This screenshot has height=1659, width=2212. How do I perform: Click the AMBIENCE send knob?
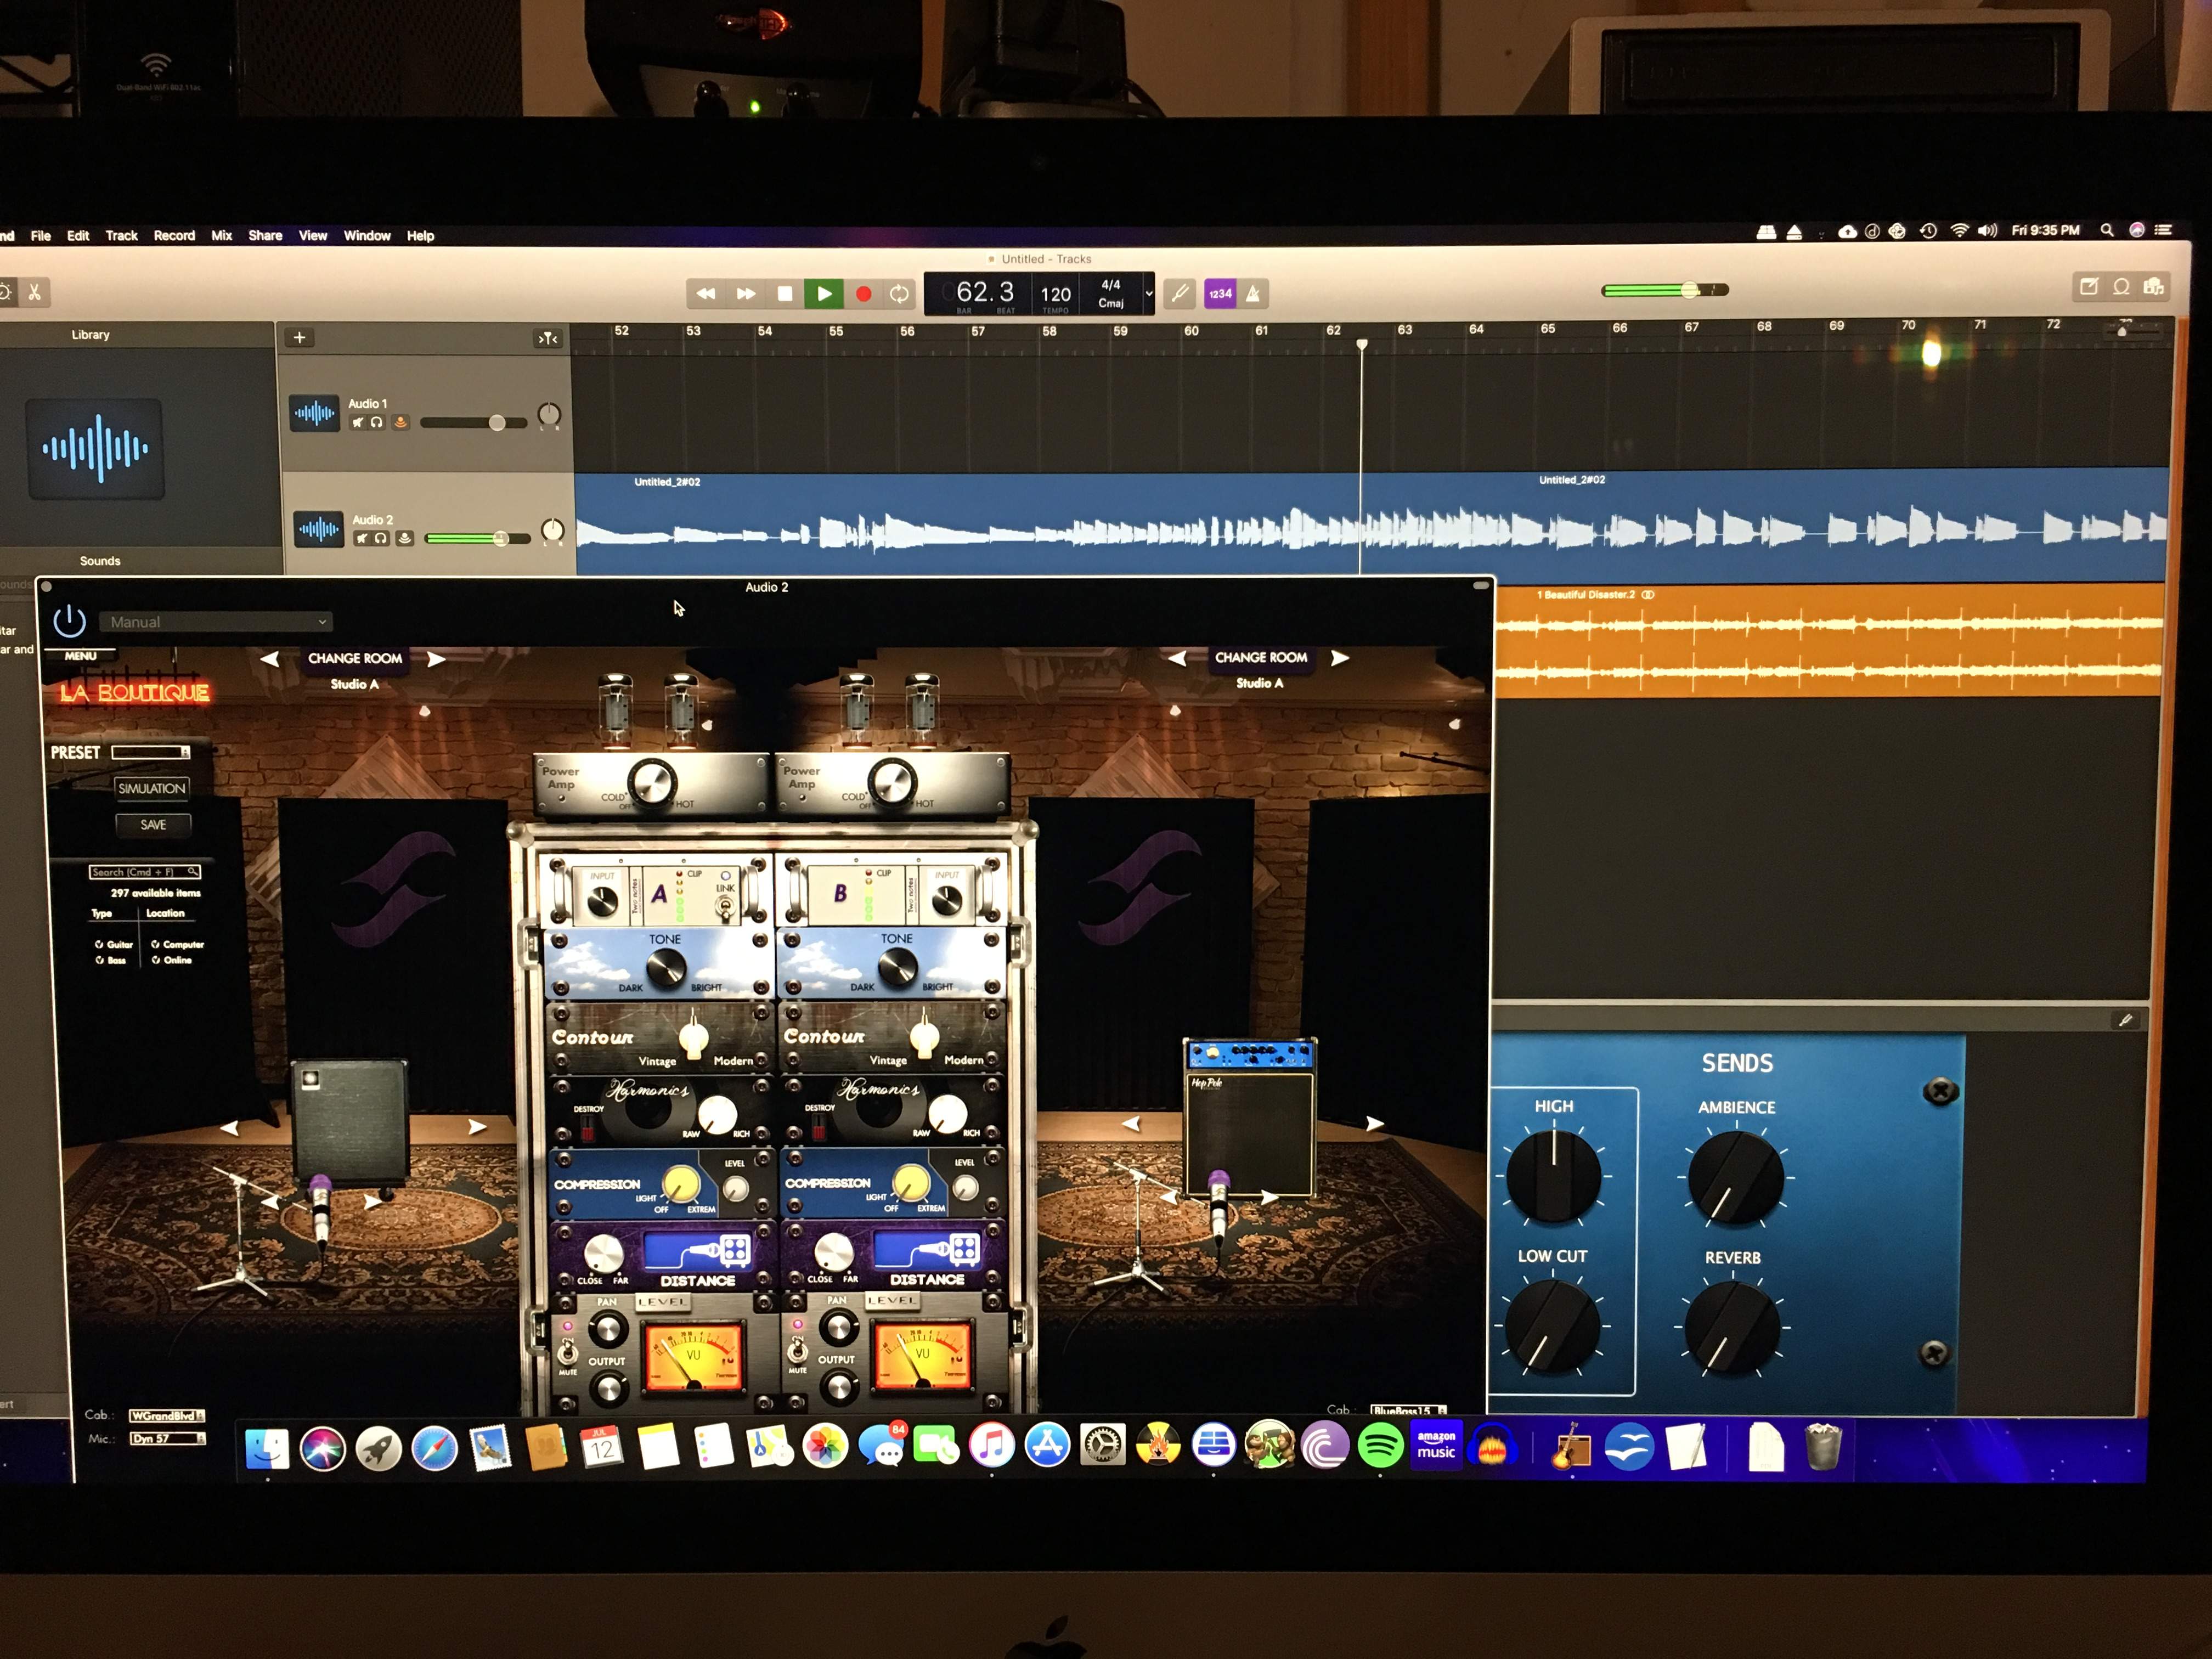(1736, 1178)
